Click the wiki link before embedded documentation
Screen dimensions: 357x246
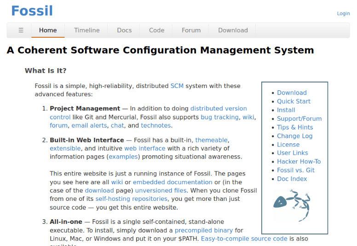click(117, 182)
